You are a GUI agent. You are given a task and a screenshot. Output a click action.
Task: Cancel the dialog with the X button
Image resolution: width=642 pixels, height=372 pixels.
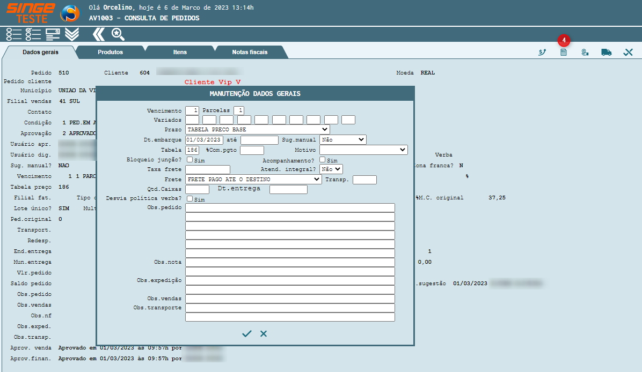click(x=264, y=333)
